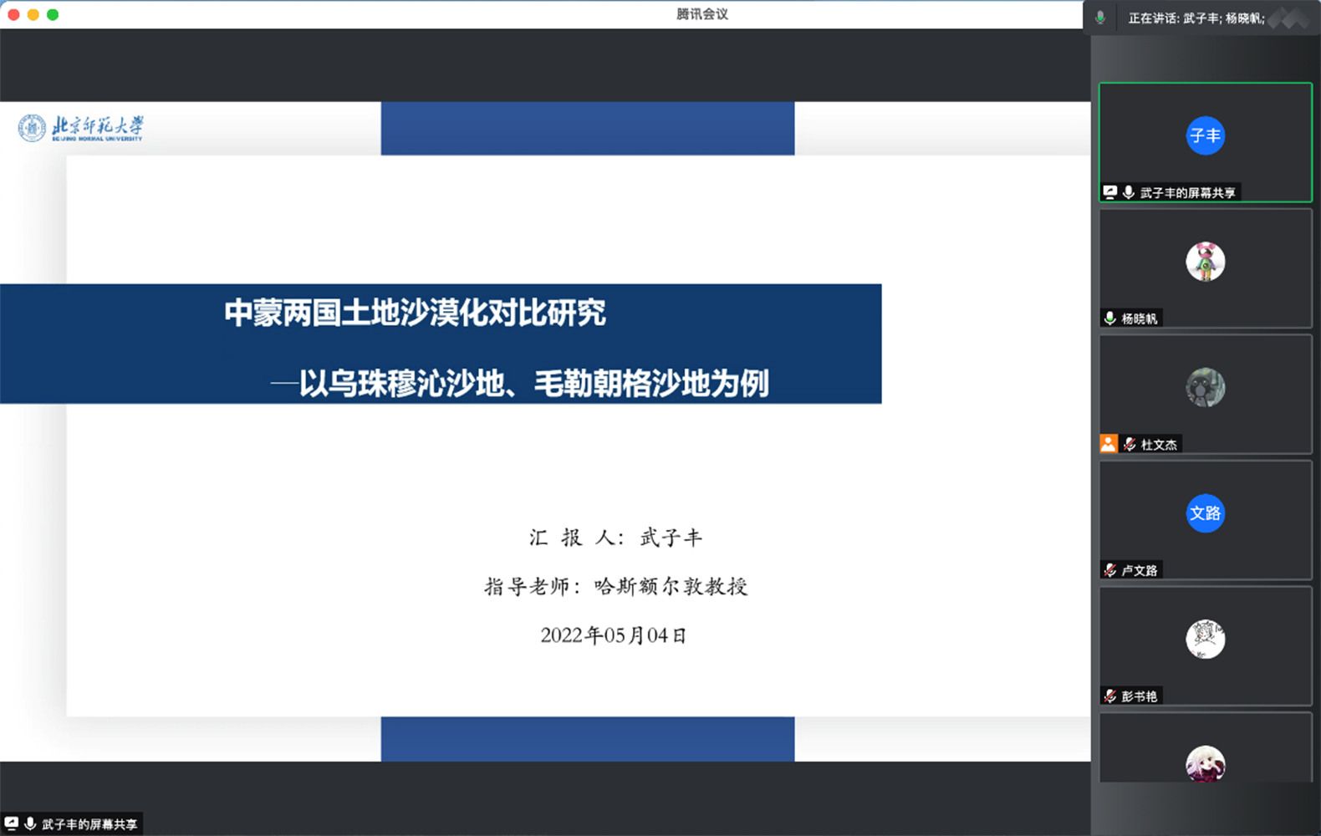Select 杜文杰's avatar picture

click(x=1205, y=387)
